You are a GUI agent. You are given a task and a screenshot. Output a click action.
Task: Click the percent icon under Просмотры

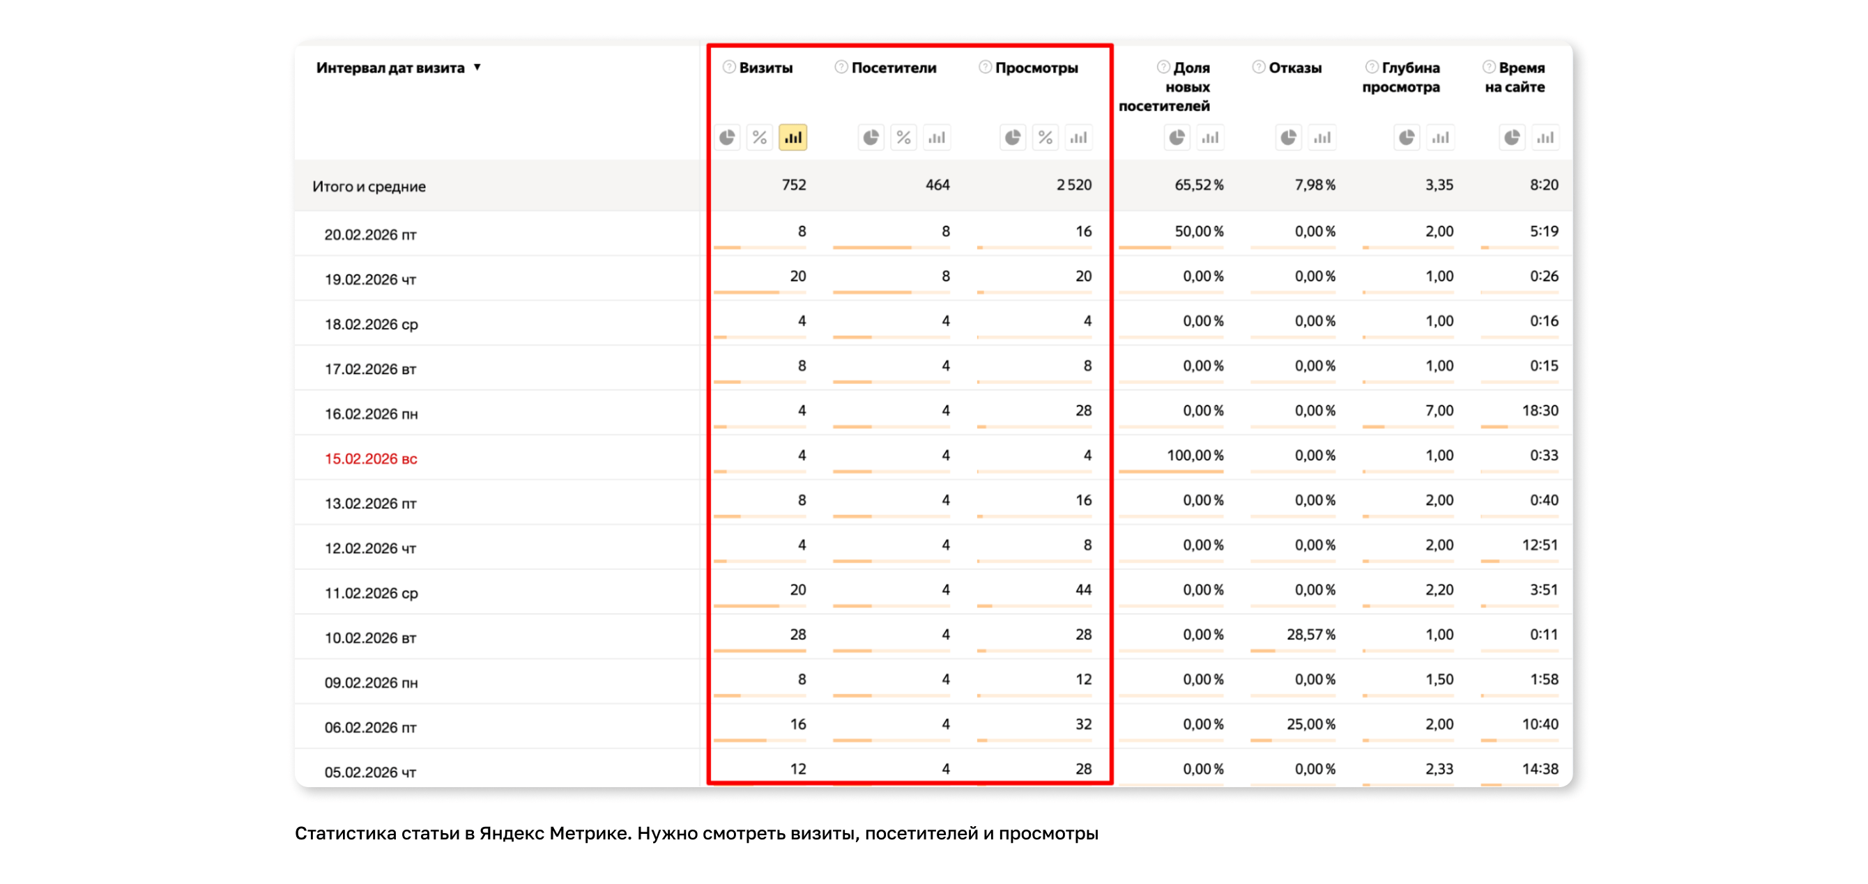1046,137
